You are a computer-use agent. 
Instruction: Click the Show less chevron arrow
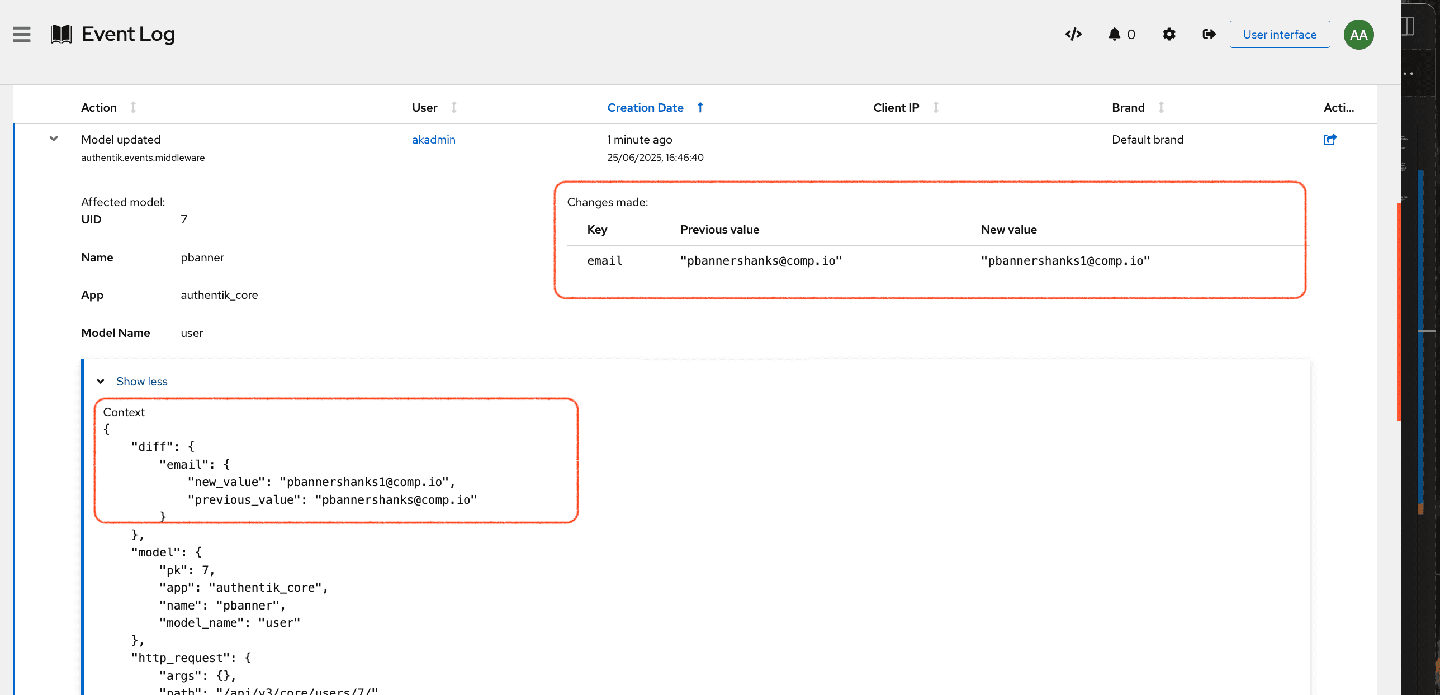pos(101,382)
